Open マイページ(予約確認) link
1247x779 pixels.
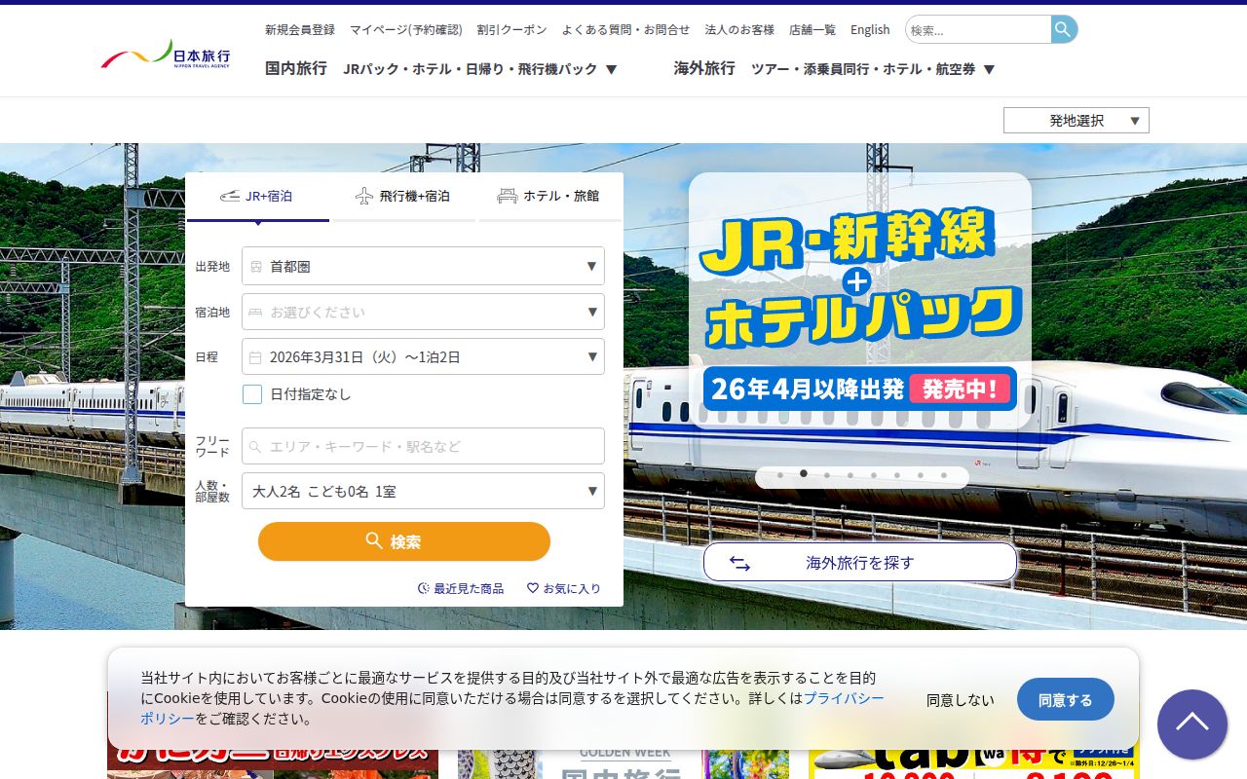pos(406,30)
